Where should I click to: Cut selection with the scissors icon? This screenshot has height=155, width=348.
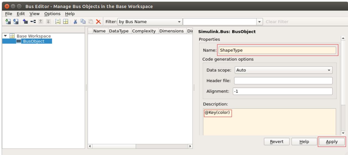(x=75, y=22)
